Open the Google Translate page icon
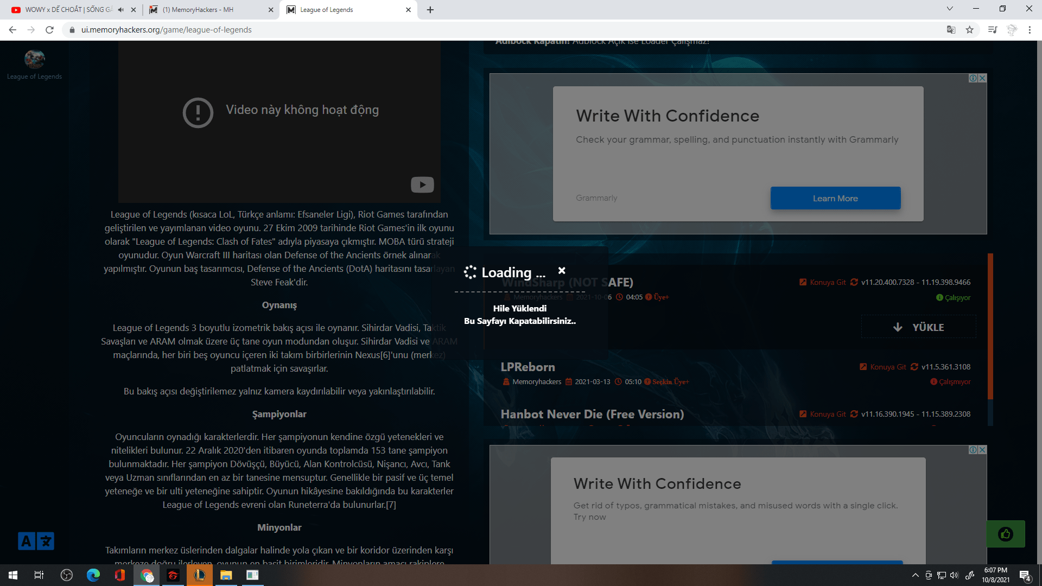 tap(951, 30)
